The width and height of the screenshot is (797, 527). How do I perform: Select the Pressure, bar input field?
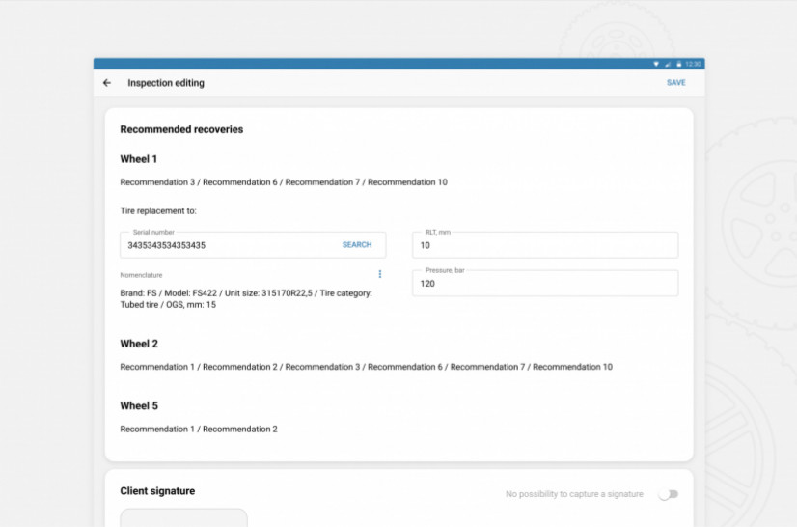(x=544, y=284)
